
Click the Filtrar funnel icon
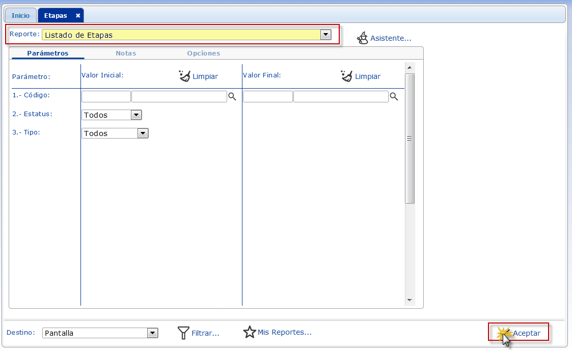click(183, 333)
